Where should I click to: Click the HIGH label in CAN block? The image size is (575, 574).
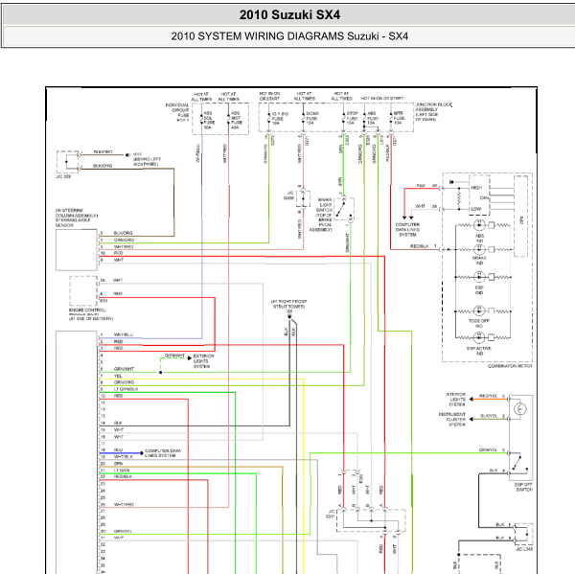476,188
